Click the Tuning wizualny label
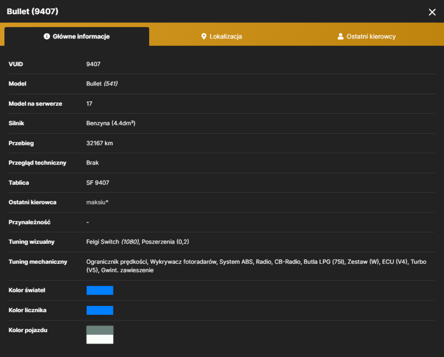 coord(31,242)
